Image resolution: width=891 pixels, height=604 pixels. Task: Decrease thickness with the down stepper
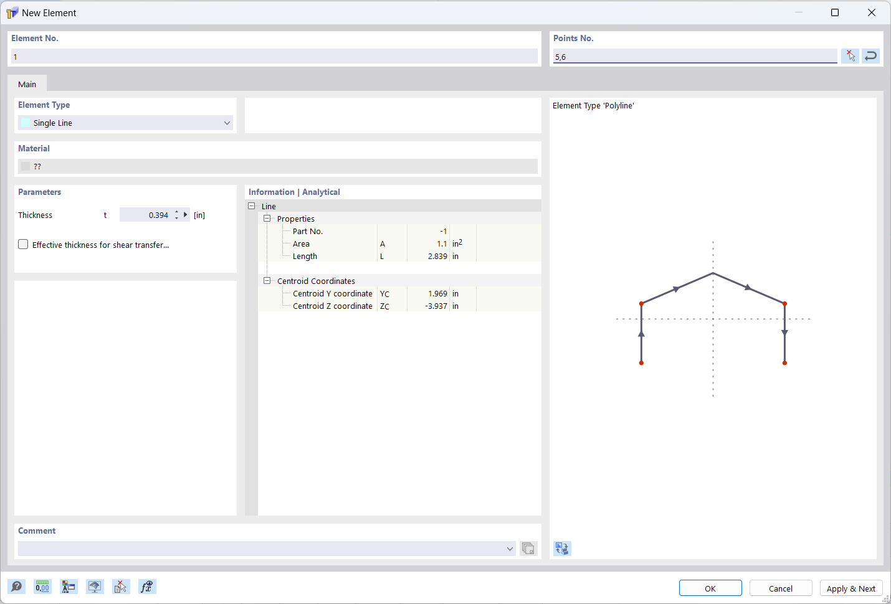177,218
